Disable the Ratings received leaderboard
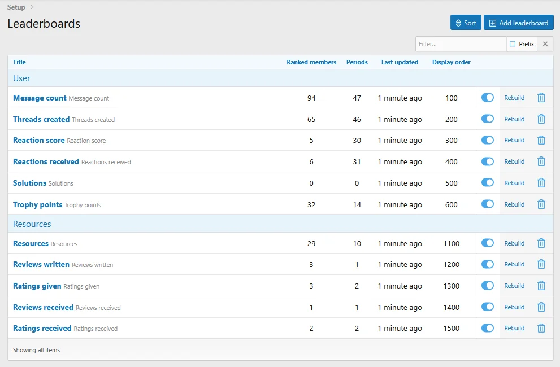The height and width of the screenshot is (367, 560). pyautogui.click(x=488, y=328)
